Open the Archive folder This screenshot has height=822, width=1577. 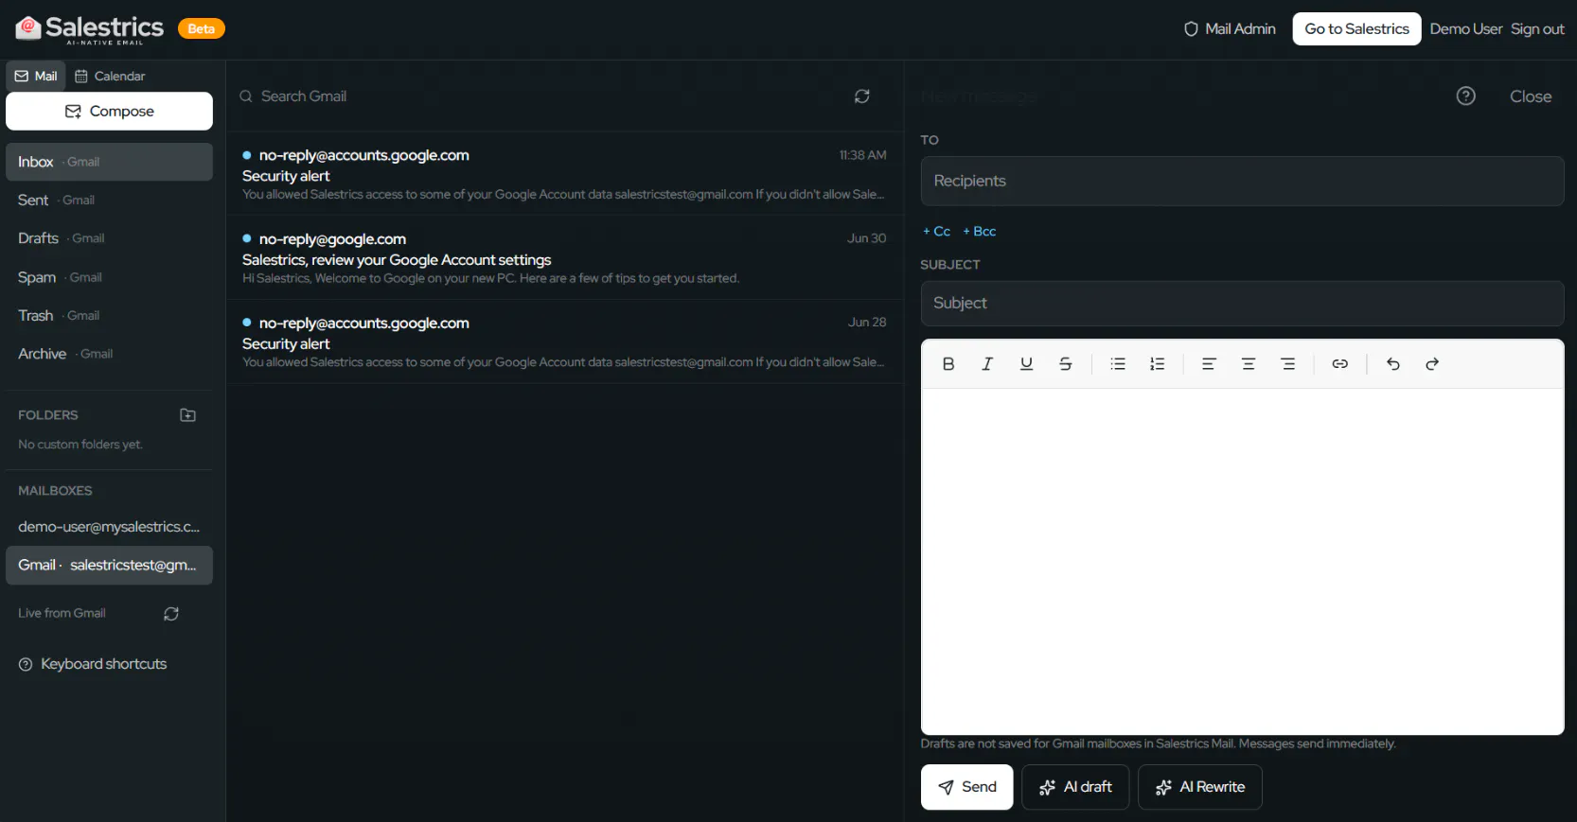[x=109, y=354]
